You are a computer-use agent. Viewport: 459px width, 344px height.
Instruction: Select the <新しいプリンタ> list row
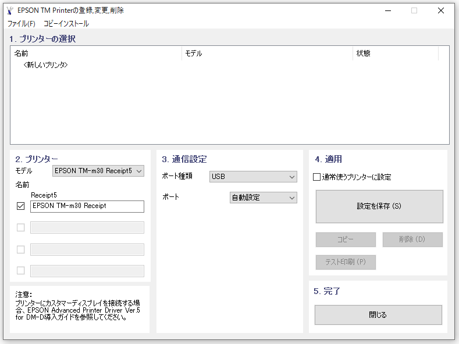click(x=45, y=65)
